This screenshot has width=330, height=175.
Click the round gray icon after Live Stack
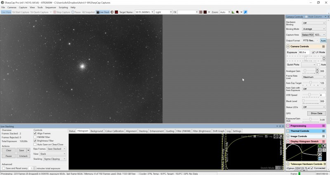coord(112,12)
